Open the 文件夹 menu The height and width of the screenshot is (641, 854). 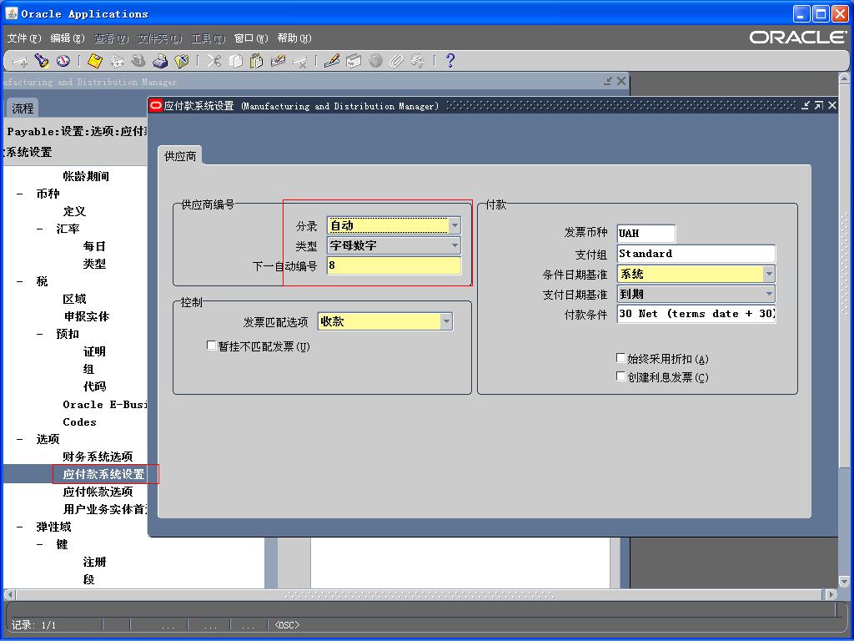click(159, 38)
